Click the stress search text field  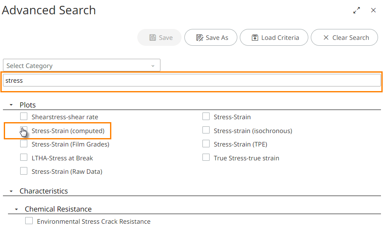[x=192, y=80]
